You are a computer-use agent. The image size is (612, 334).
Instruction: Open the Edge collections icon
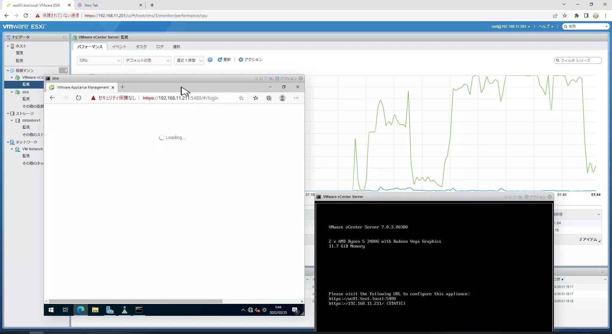coord(269,98)
